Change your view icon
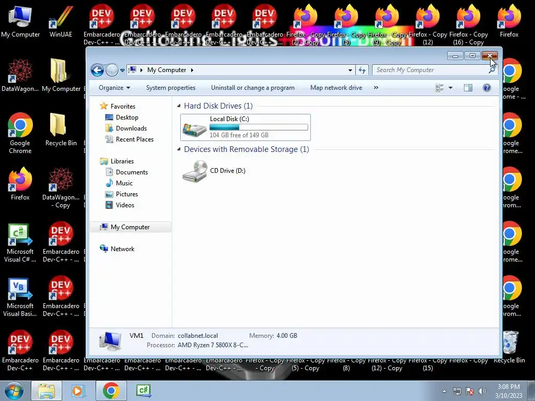535x401 pixels. pos(439,88)
